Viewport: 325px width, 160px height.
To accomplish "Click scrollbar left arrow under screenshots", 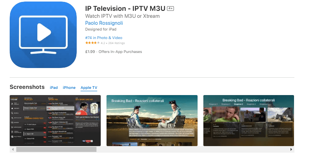I will coord(13,149).
